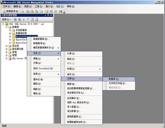Open the 工具(T) menu

pyautogui.click(x=39, y=7)
